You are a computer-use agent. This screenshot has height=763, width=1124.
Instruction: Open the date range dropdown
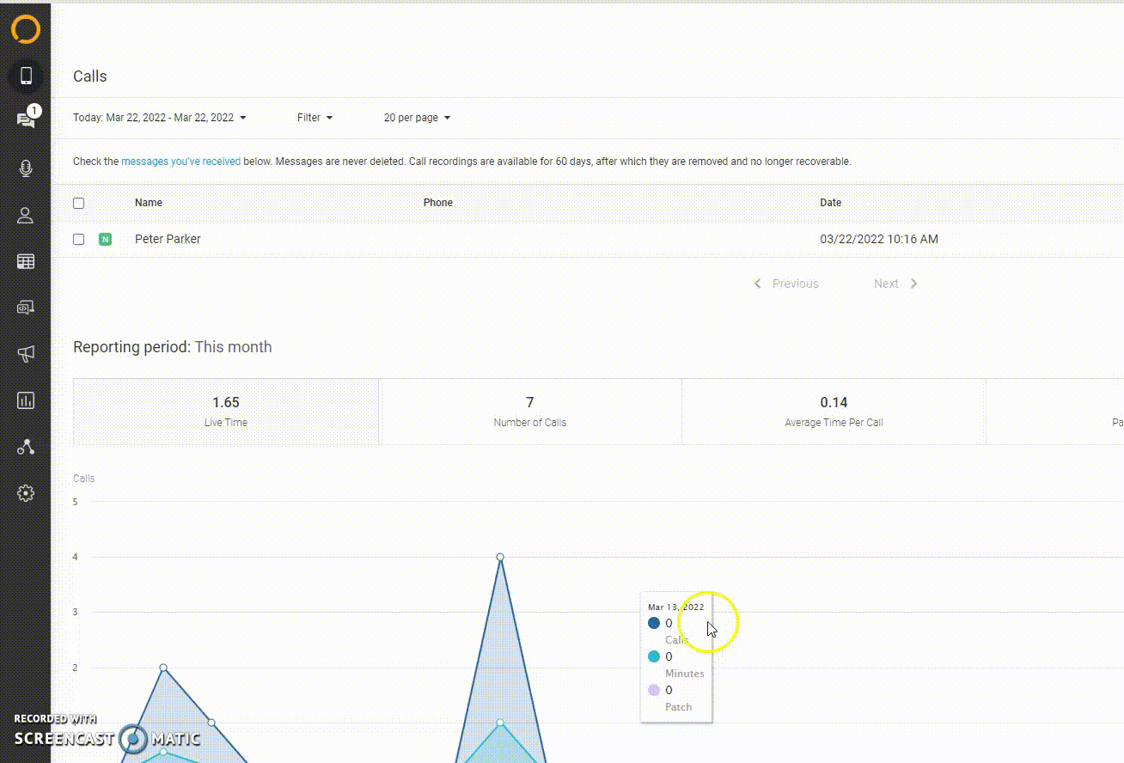coord(160,118)
